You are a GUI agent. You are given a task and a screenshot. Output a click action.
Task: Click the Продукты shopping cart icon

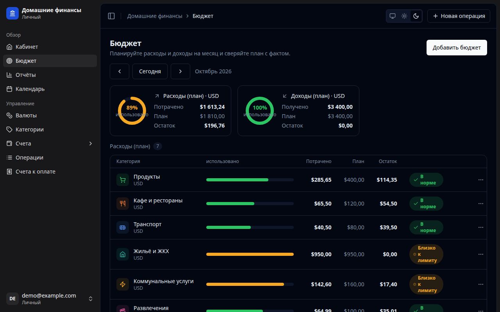(123, 180)
